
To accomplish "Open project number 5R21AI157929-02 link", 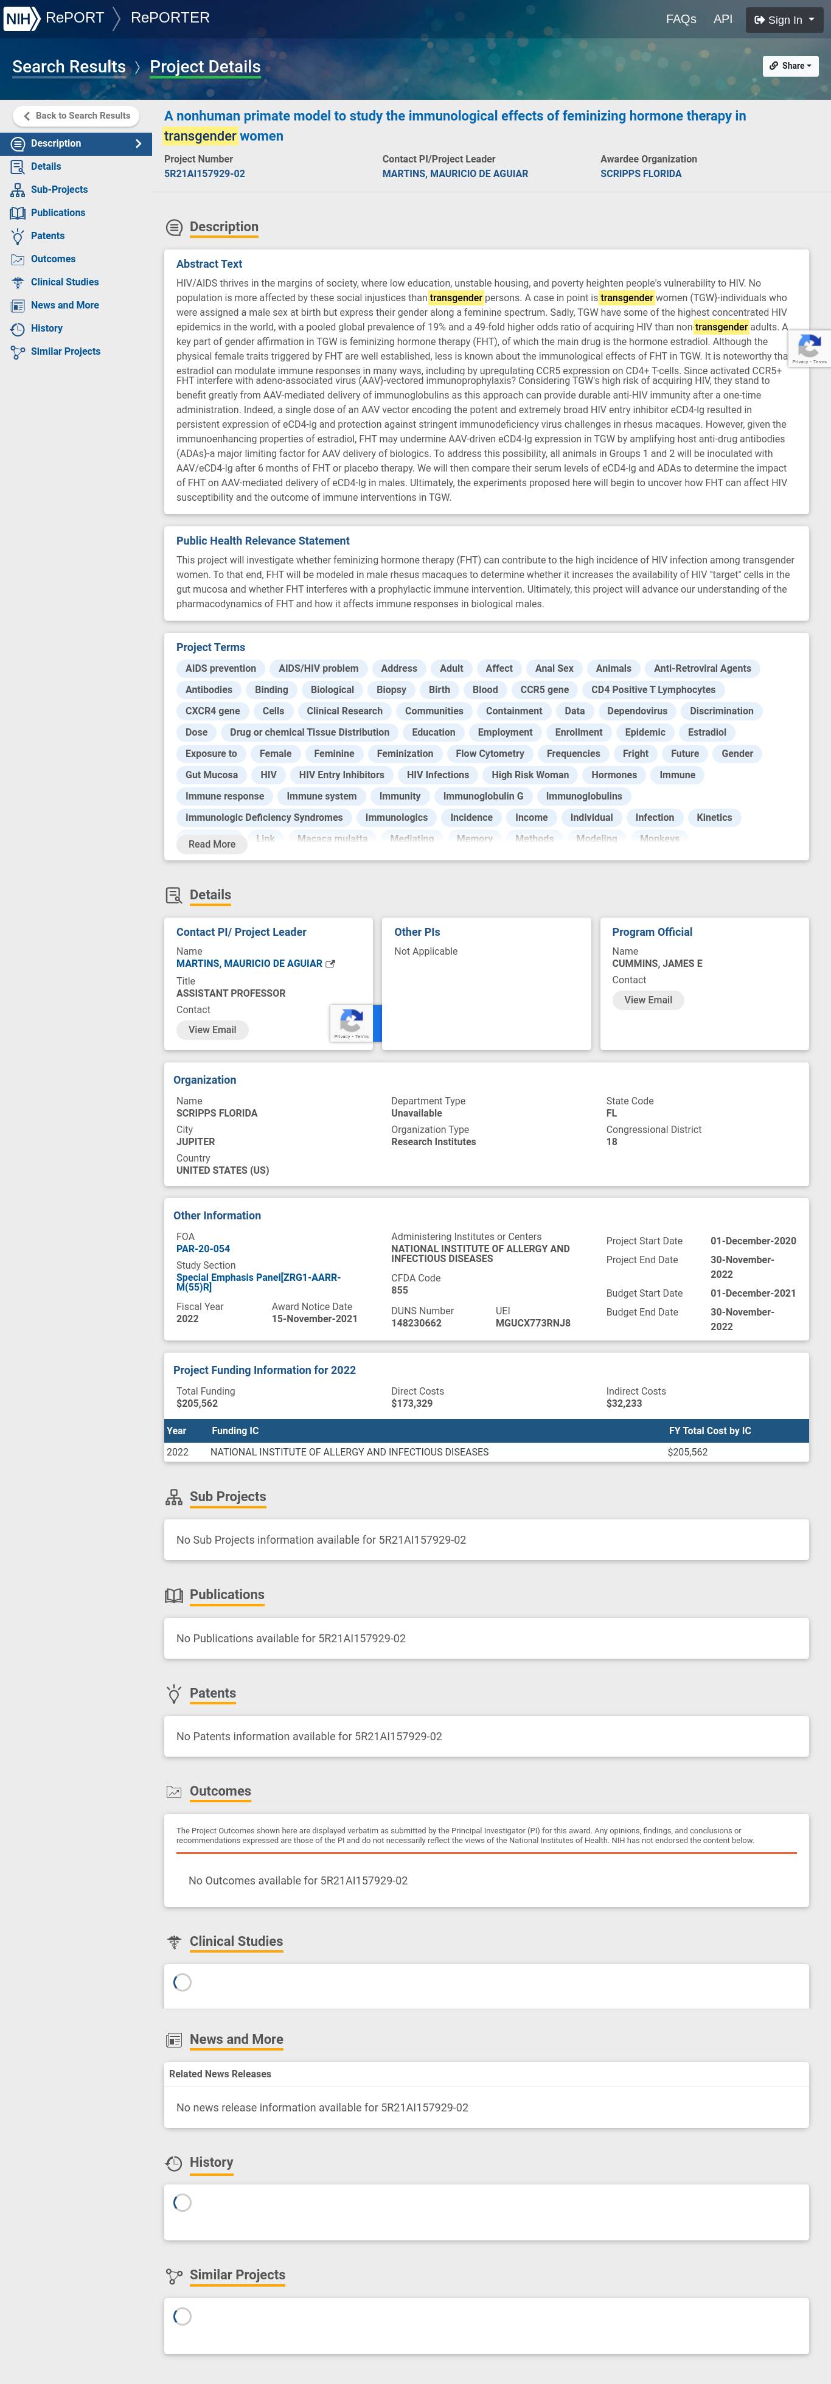I will coord(204,174).
